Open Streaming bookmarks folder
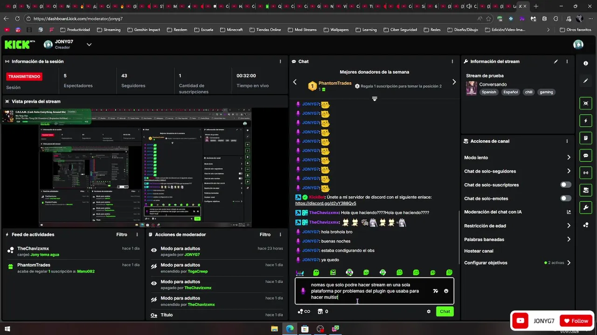 tap(108, 30)
